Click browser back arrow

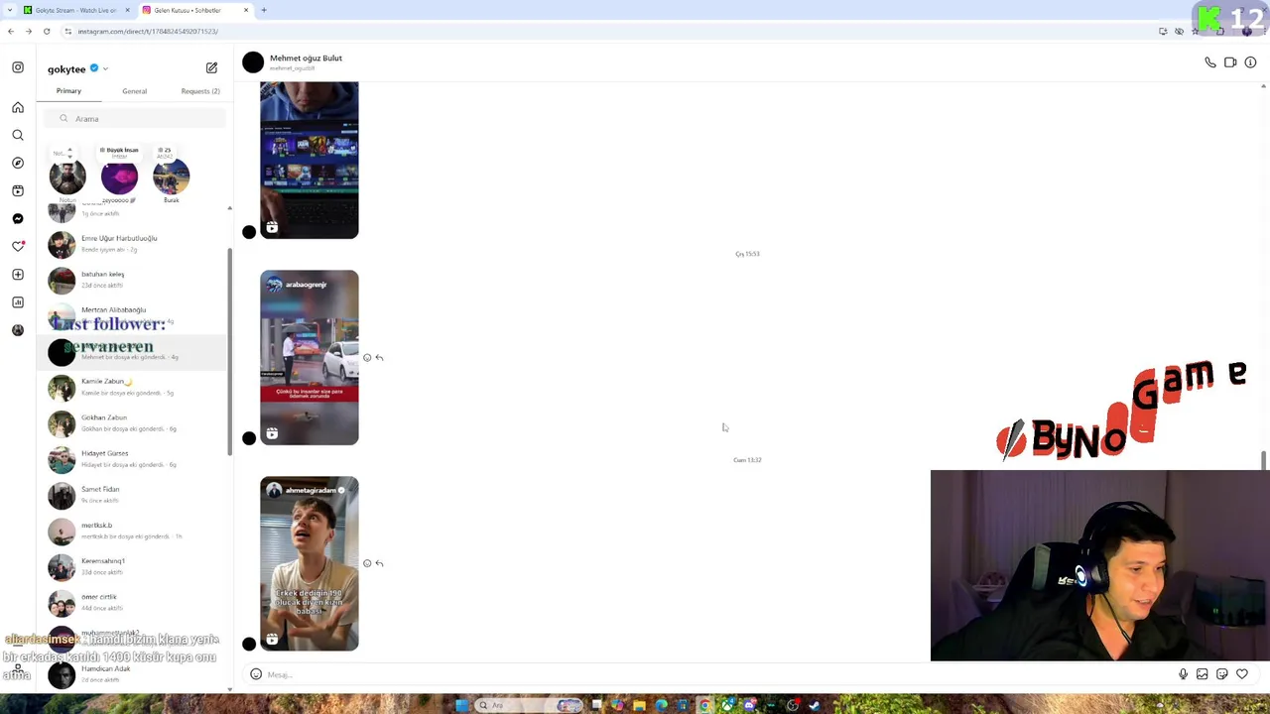click(x=10, y=31)
